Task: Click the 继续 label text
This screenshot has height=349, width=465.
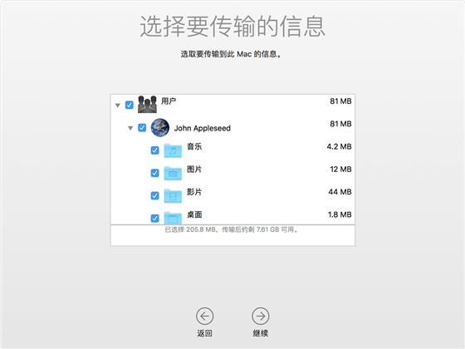Action: pyautogui.click(x=261, y=333)
